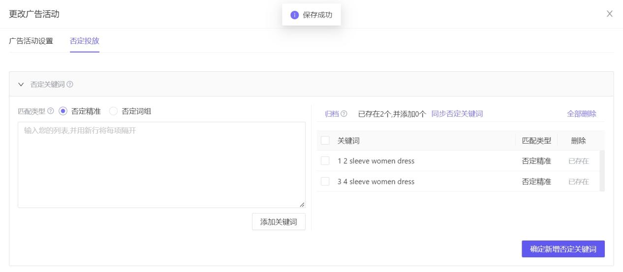Click the 保存成功 notification text
The width and height of the screenshot is (623, 272).
[x=317, y=15]
